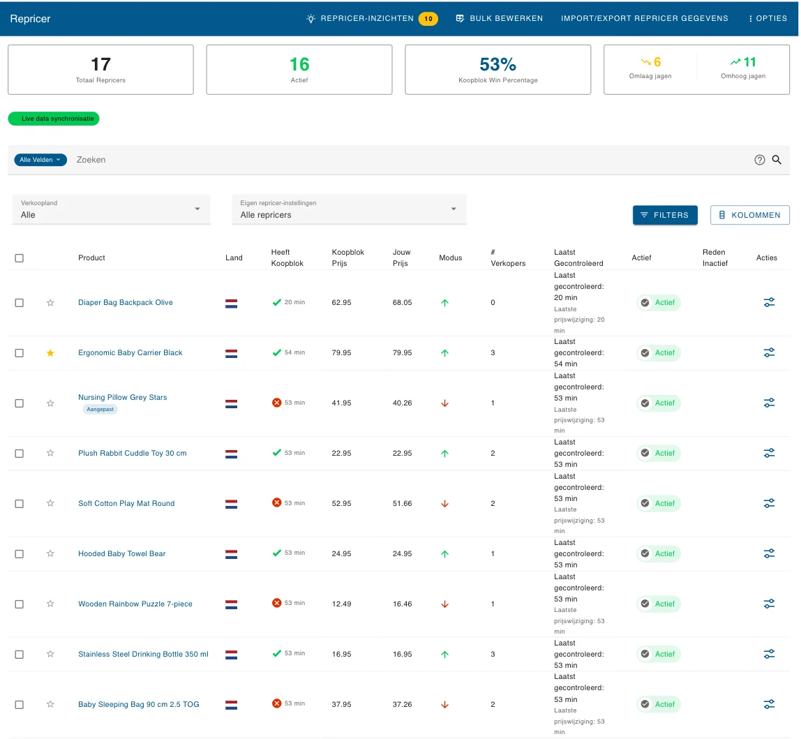Open repricer settings for Plush Rabbit Cuddle Toy
The width and height of the screenshot is (801, 739).
click(769, 453)
